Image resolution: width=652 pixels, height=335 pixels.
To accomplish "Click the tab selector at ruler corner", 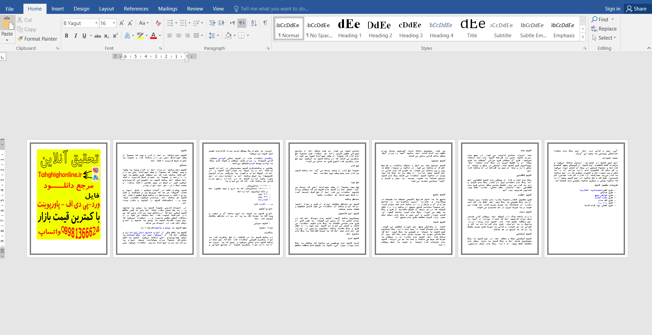I will (3, 57).
